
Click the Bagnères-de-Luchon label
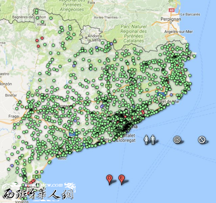tap(29, 17)
